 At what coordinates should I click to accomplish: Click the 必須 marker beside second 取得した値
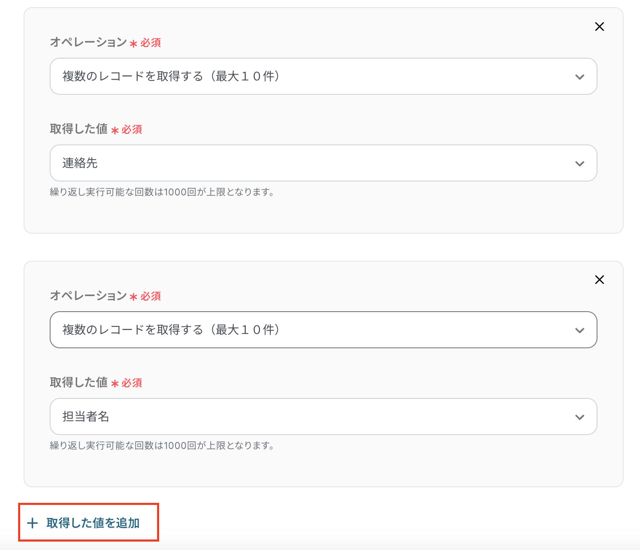[x=131, y=383]
